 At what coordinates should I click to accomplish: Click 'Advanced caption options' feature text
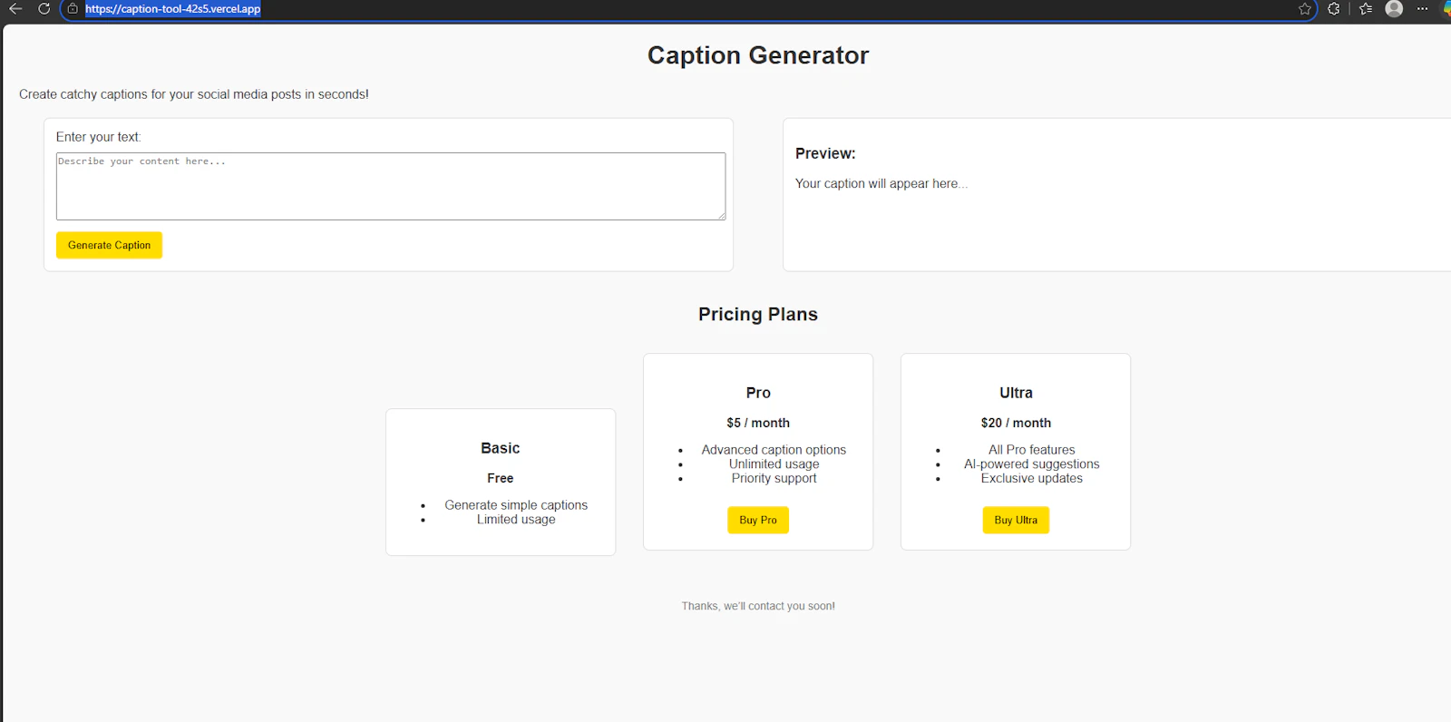click(774, 450)
